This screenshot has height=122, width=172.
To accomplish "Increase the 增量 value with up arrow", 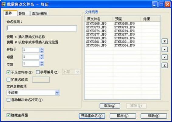I will 42,56.
